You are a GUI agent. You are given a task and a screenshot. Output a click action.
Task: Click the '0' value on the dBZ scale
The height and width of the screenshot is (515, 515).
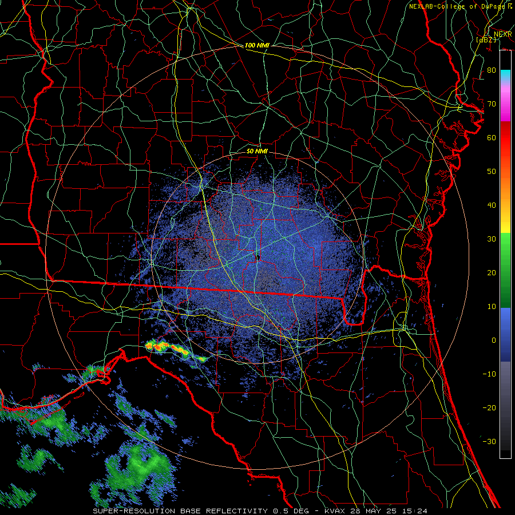coord(494,340)
